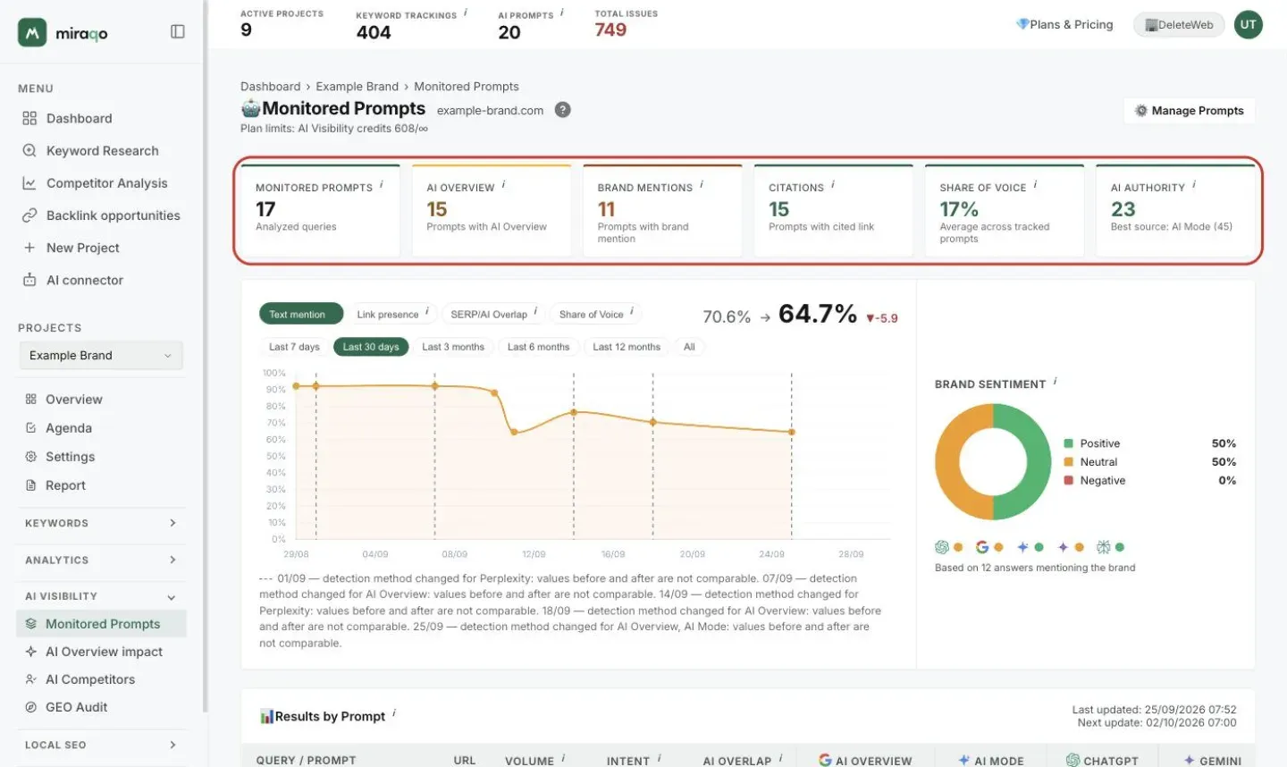Image resolution: width=1287 pixels, height=767 pixels.
Task: Expand the Local SEO section
Action: pos(101,745)
